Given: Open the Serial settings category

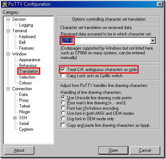Looking at the screenshot, I should pos(24,124).
